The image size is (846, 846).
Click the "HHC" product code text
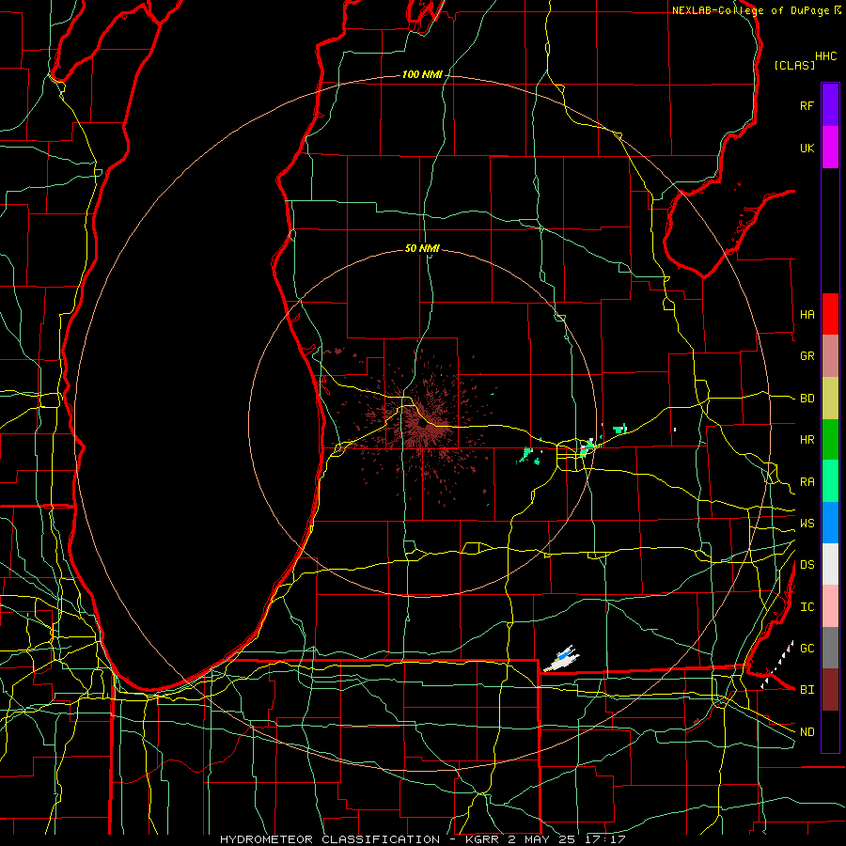(826, 56)
